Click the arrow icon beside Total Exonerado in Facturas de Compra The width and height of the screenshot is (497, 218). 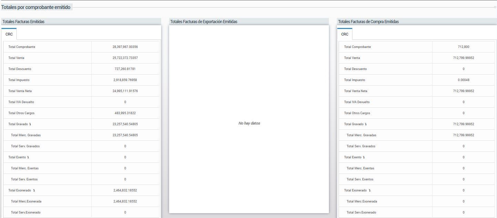coord(370,190)
